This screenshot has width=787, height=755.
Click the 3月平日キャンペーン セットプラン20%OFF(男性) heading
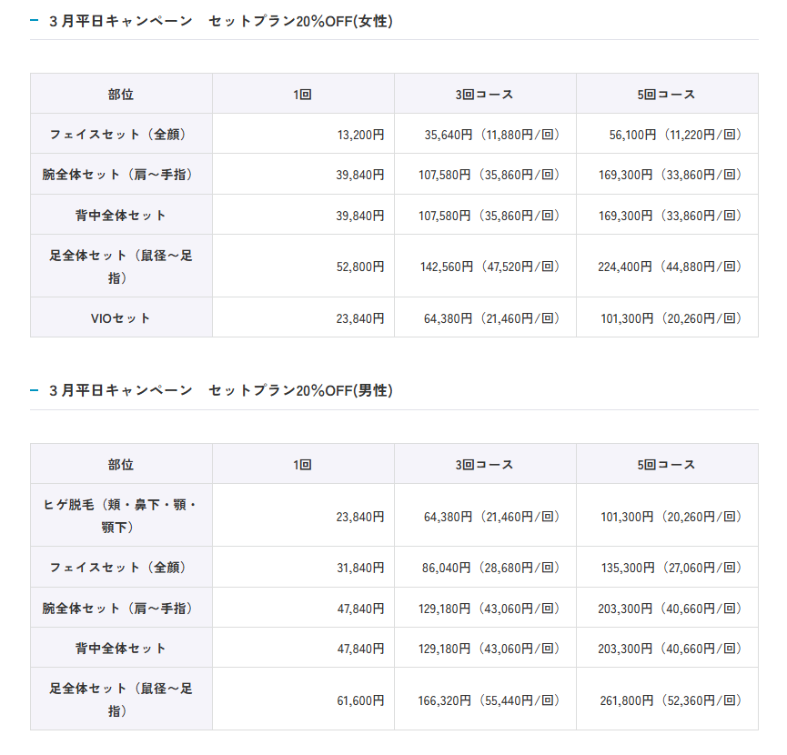point(221,390)
